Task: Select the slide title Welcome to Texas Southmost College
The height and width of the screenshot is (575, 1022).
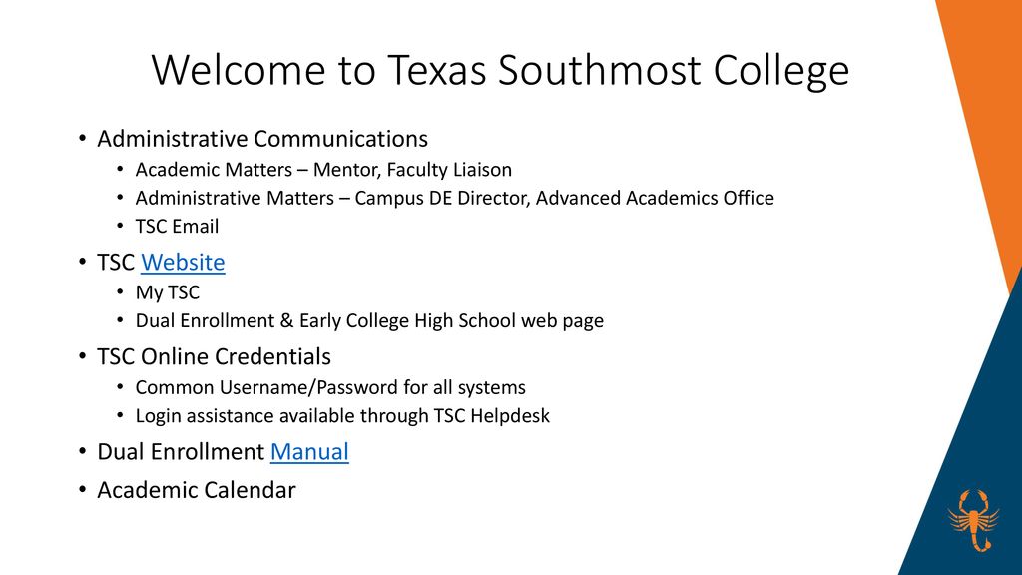Action: point(501,70)
